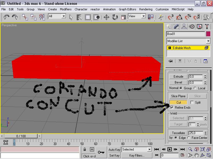Screen dimensions: 213x159
Task: Click the Zoom magnifier viewport tool
Action: pyautogui.click(x=190, y=149)
